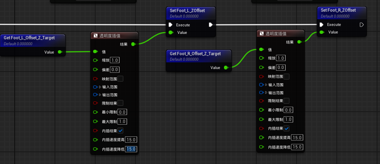Edit 内插速度降低 field on Foot_R 透明度插值 node
The image size is (380, 164).
[x=297, y=147]
